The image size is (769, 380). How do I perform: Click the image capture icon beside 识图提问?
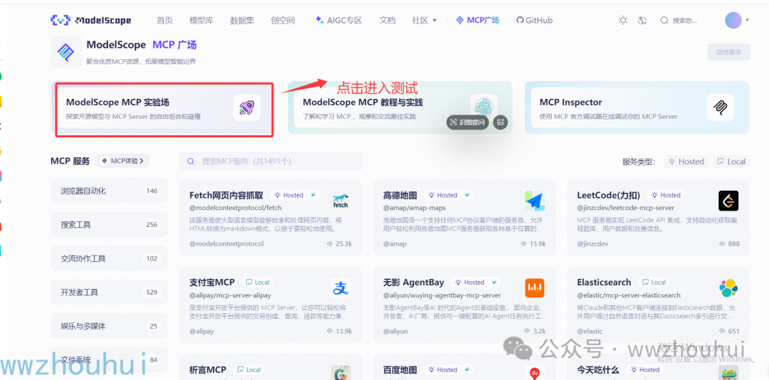(x=501, y=122)
